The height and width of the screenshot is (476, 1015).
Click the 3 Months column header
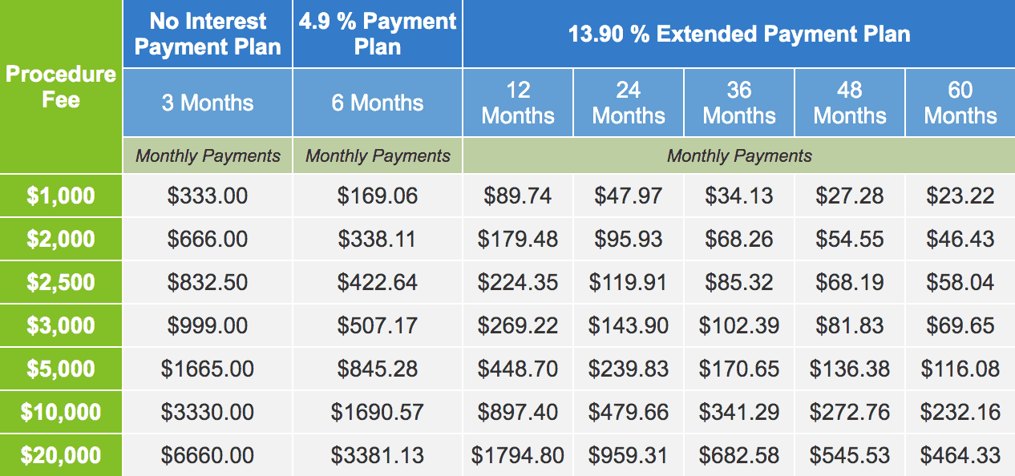pyautogui.click(x=208, y=103)
